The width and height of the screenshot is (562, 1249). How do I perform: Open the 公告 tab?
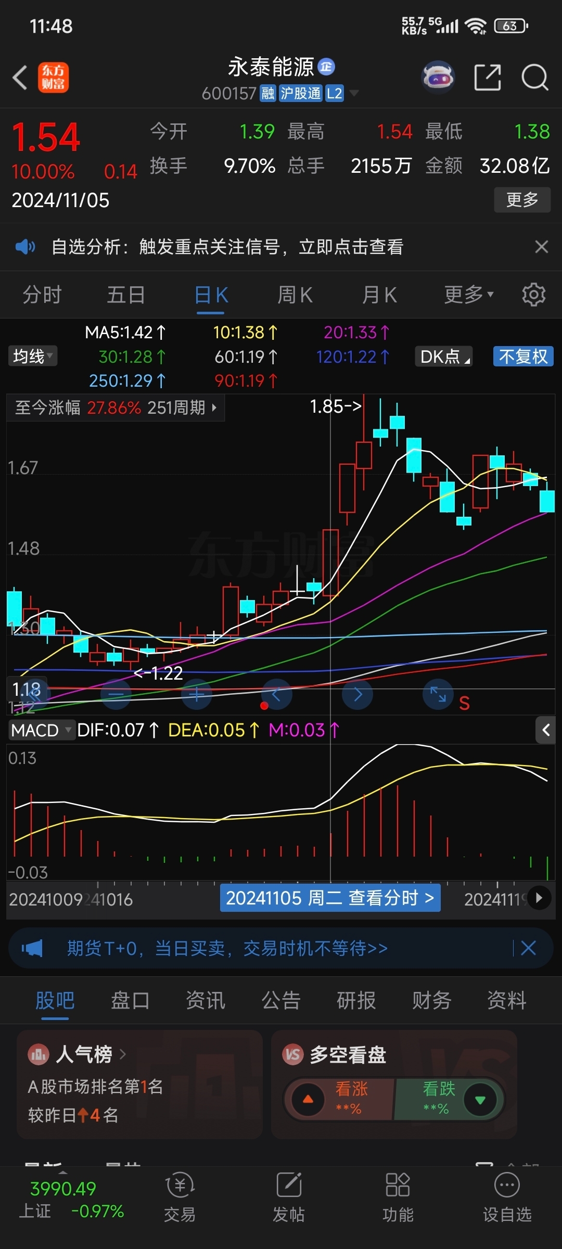tap(281, 1000)
